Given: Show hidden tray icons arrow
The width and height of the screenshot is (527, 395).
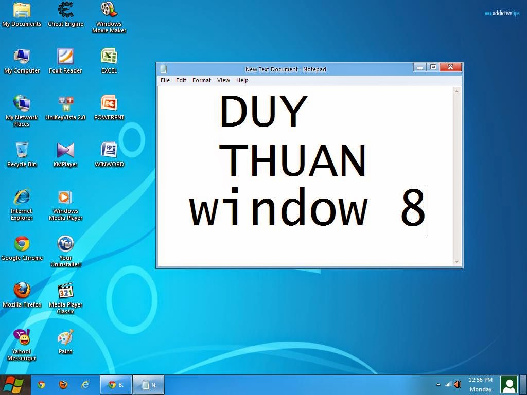Looking at the screenshot, I should pos(438,385).
